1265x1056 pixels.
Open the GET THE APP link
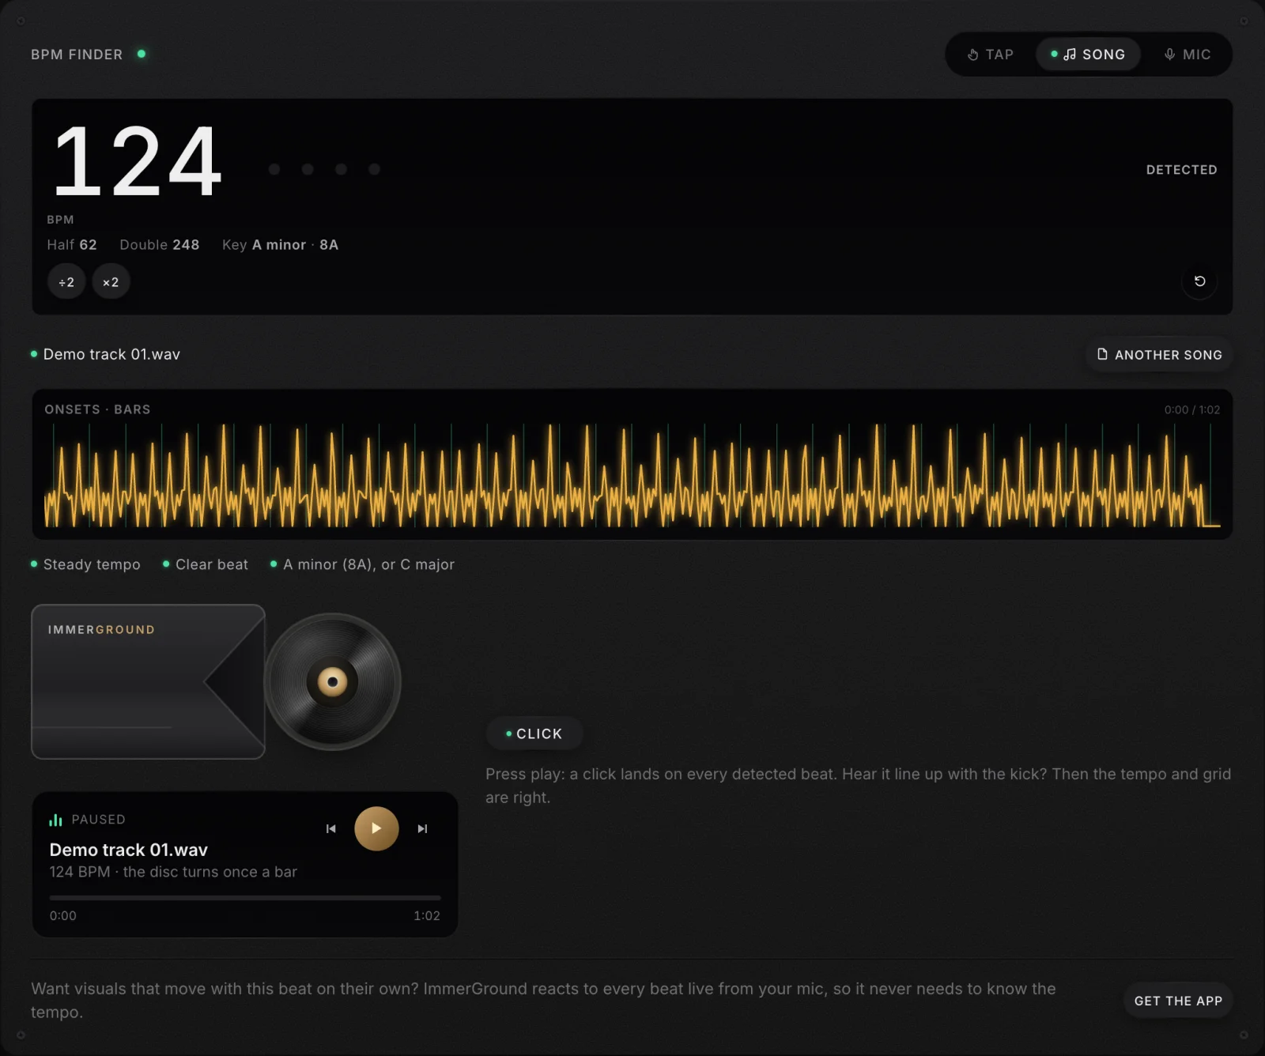click(x=1178, y=1001)
